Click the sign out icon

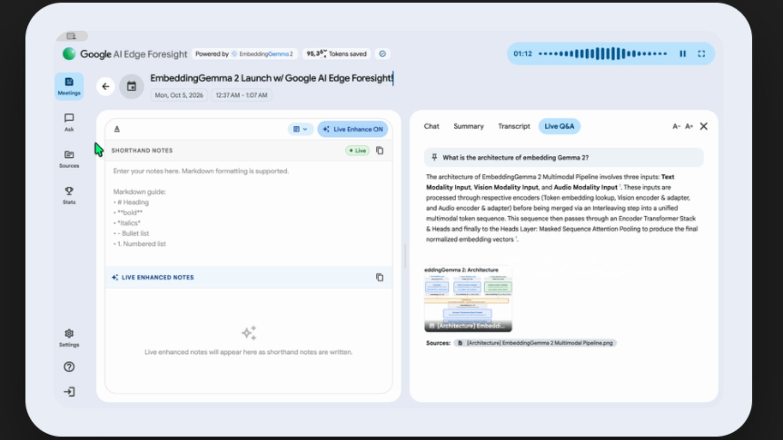[x=69, y=392]
